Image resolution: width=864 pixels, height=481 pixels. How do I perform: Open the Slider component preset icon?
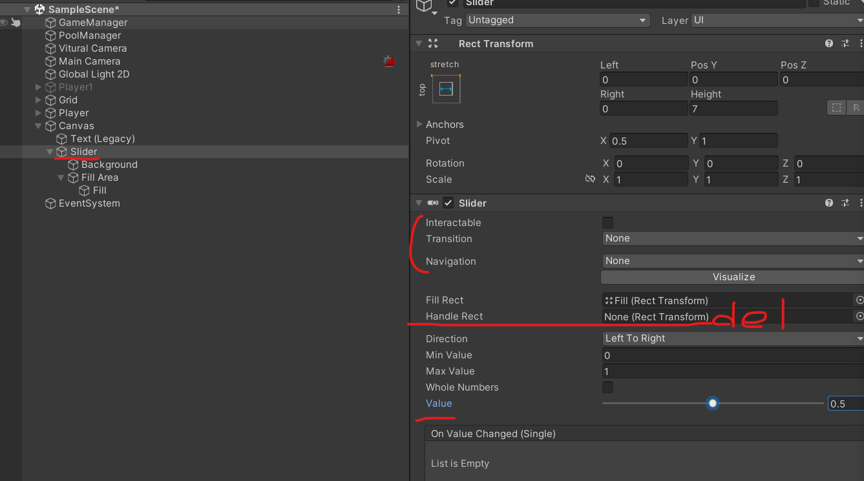(845, 203)
